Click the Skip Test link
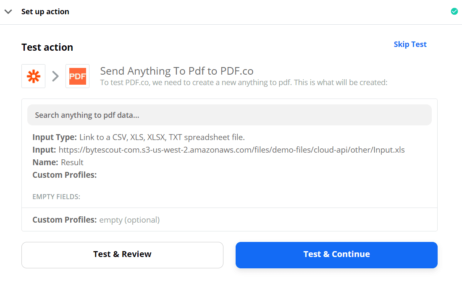Viewport: 462px width, 283px height. pos(410,44)
